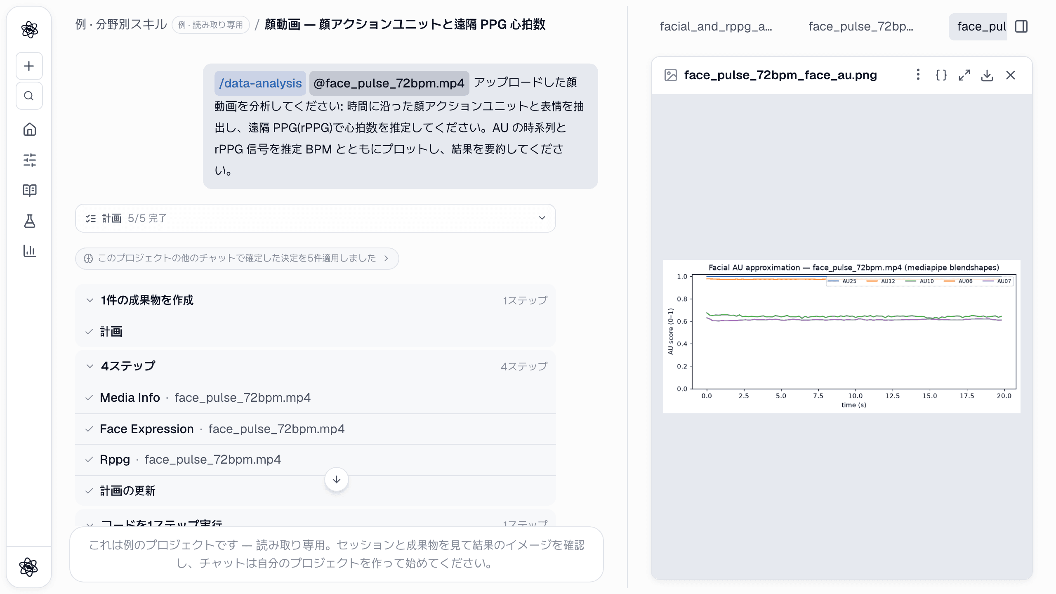The width and height of the screenshot is (1056, 594).
Task: Go to Home via house icon
Action: point(29,130)
